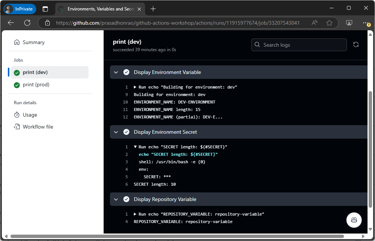The image size is (375, 241).
Task: Expand the REPOSITORY_VARIABLE echo command
Action: click(x=135, y=214)
